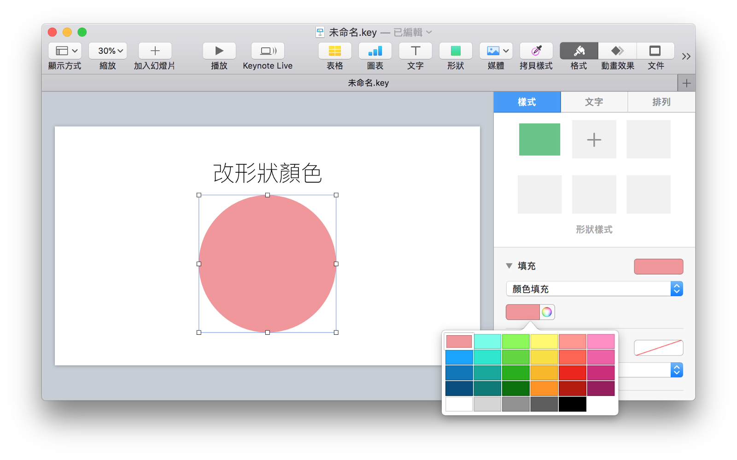This screenshot has width=737, height=460.
Task: Add a new slide with 加入幻燈片
Action: pyautogui.click(x=155, y=51)
